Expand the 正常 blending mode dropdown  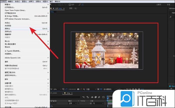pyautogui.click(x=72, y=104)
